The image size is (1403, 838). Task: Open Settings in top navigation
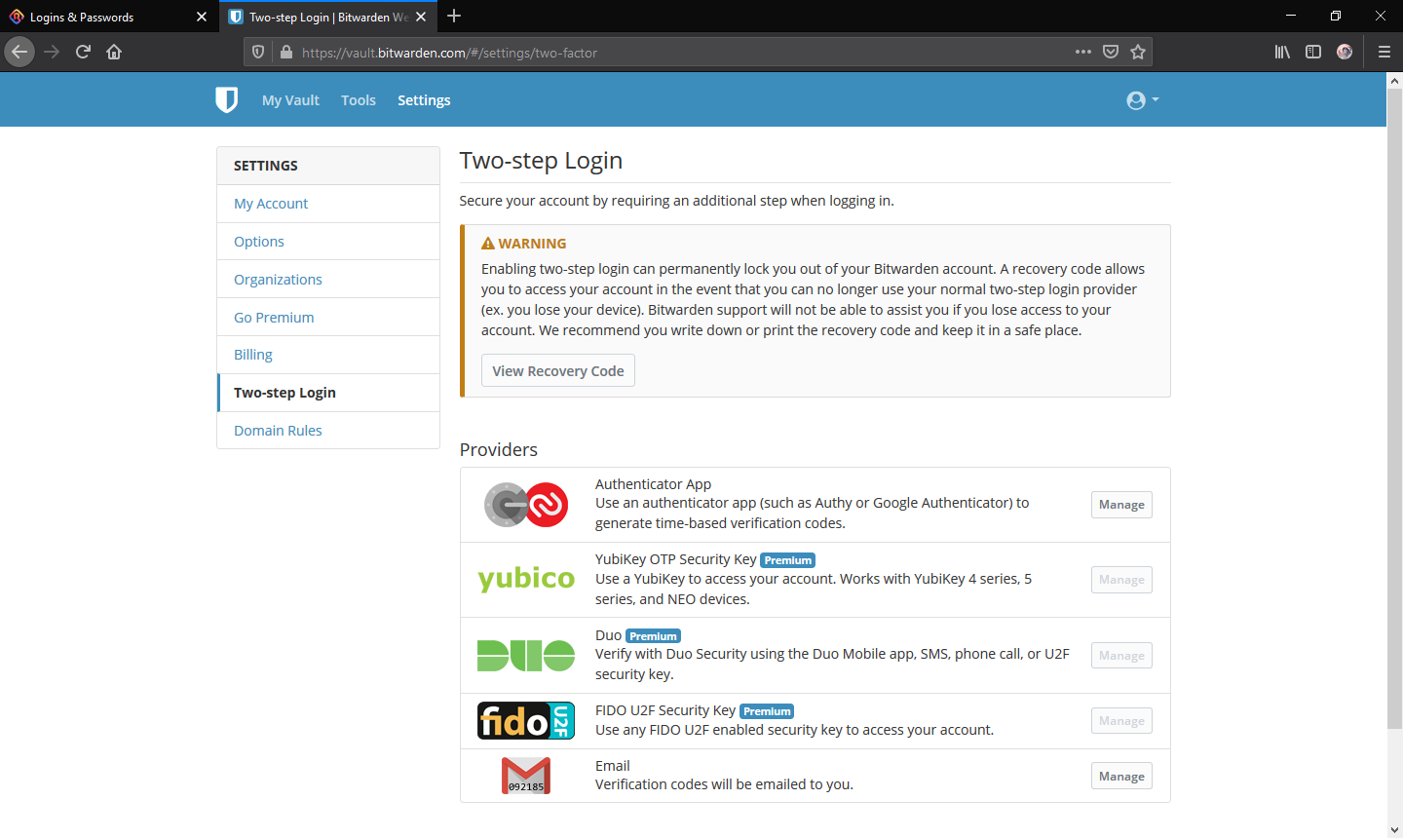point(424,100)
